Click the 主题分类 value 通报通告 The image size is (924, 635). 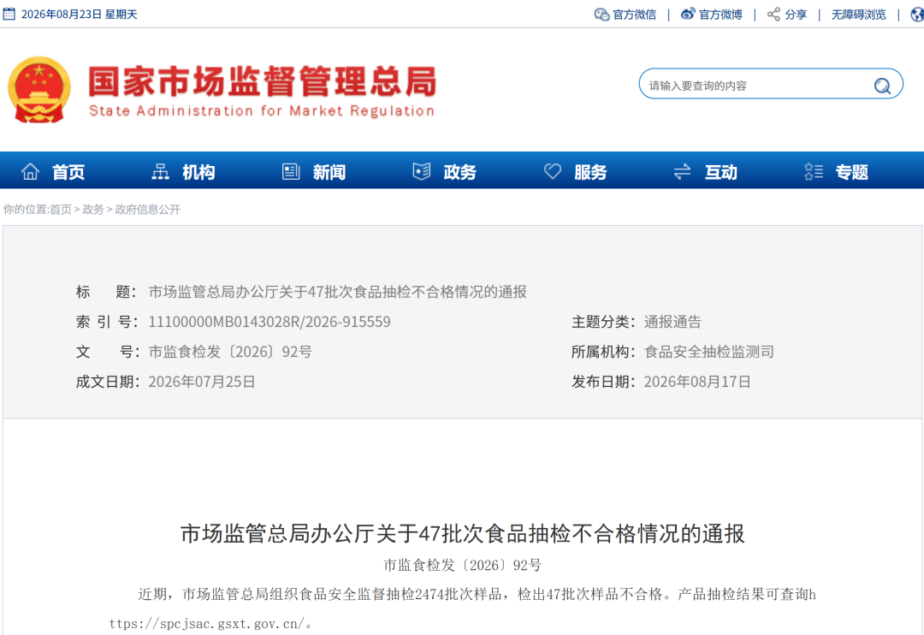(672, 322)
